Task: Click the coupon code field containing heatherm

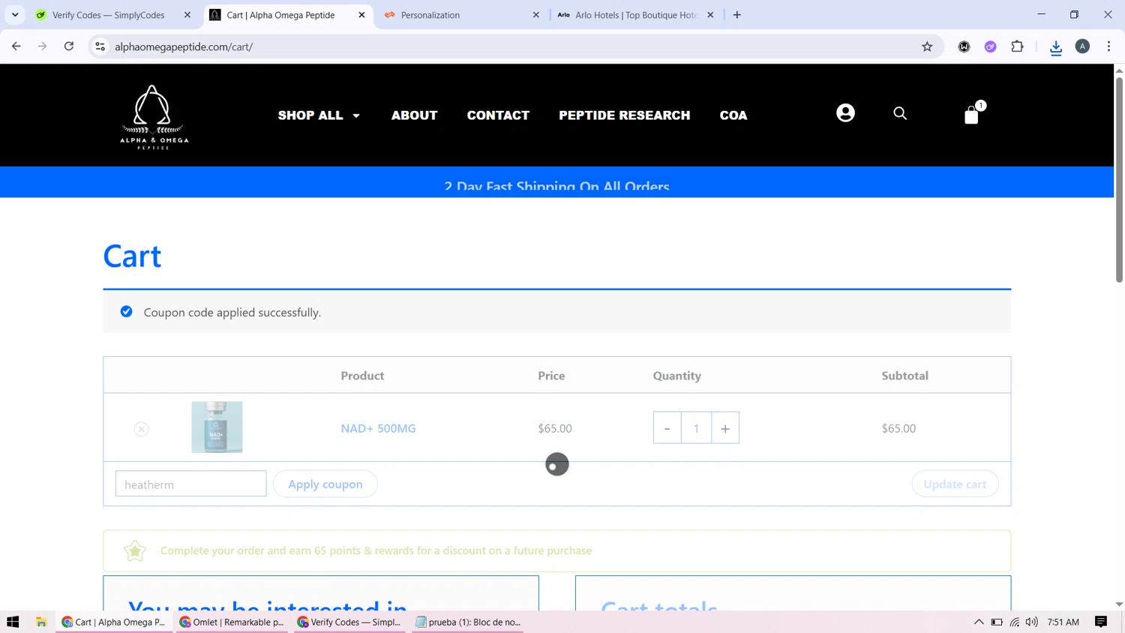Action: [190, 484]
